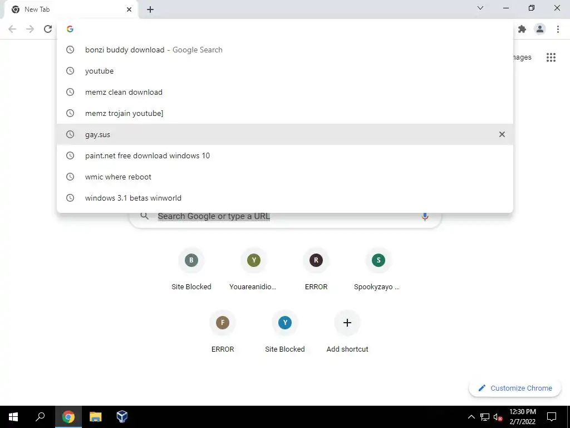Open the F ERROR shortcut
The image size is (570, 428).
click(x=223, y=332)
